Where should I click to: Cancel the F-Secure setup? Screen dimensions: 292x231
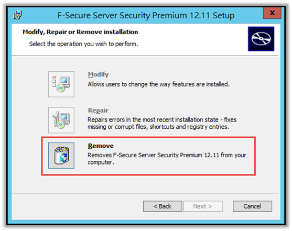click(x=252, y=206)
